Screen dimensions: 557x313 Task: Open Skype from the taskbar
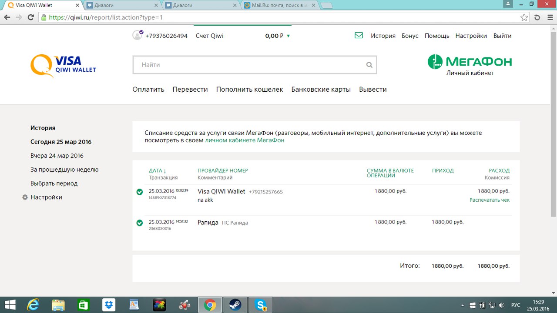click(x=261, y=305)
